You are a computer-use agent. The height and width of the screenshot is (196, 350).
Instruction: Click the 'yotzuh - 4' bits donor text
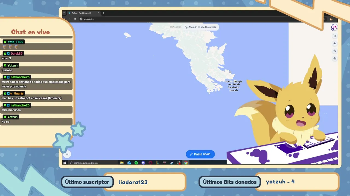click(280, 182)
